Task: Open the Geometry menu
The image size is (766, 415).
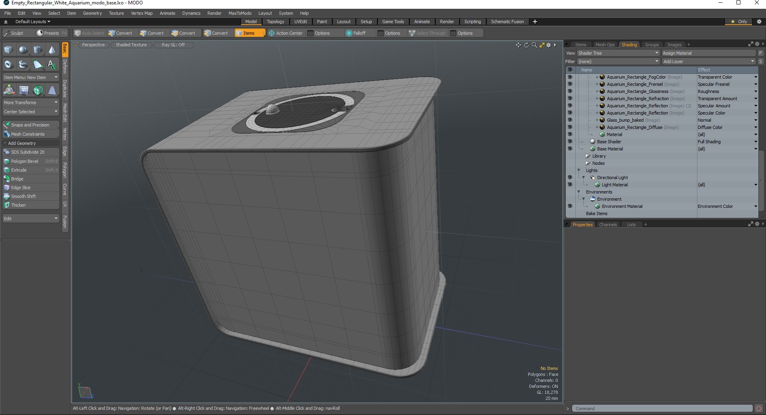Action: coord(92,13)
